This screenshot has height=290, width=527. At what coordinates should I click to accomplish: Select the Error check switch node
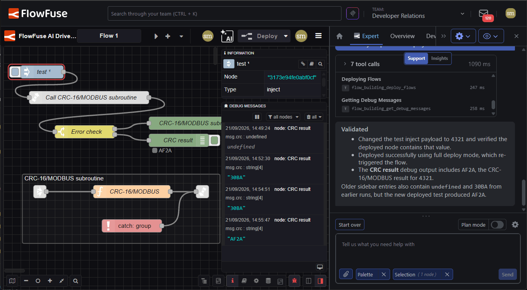point(84,132)
